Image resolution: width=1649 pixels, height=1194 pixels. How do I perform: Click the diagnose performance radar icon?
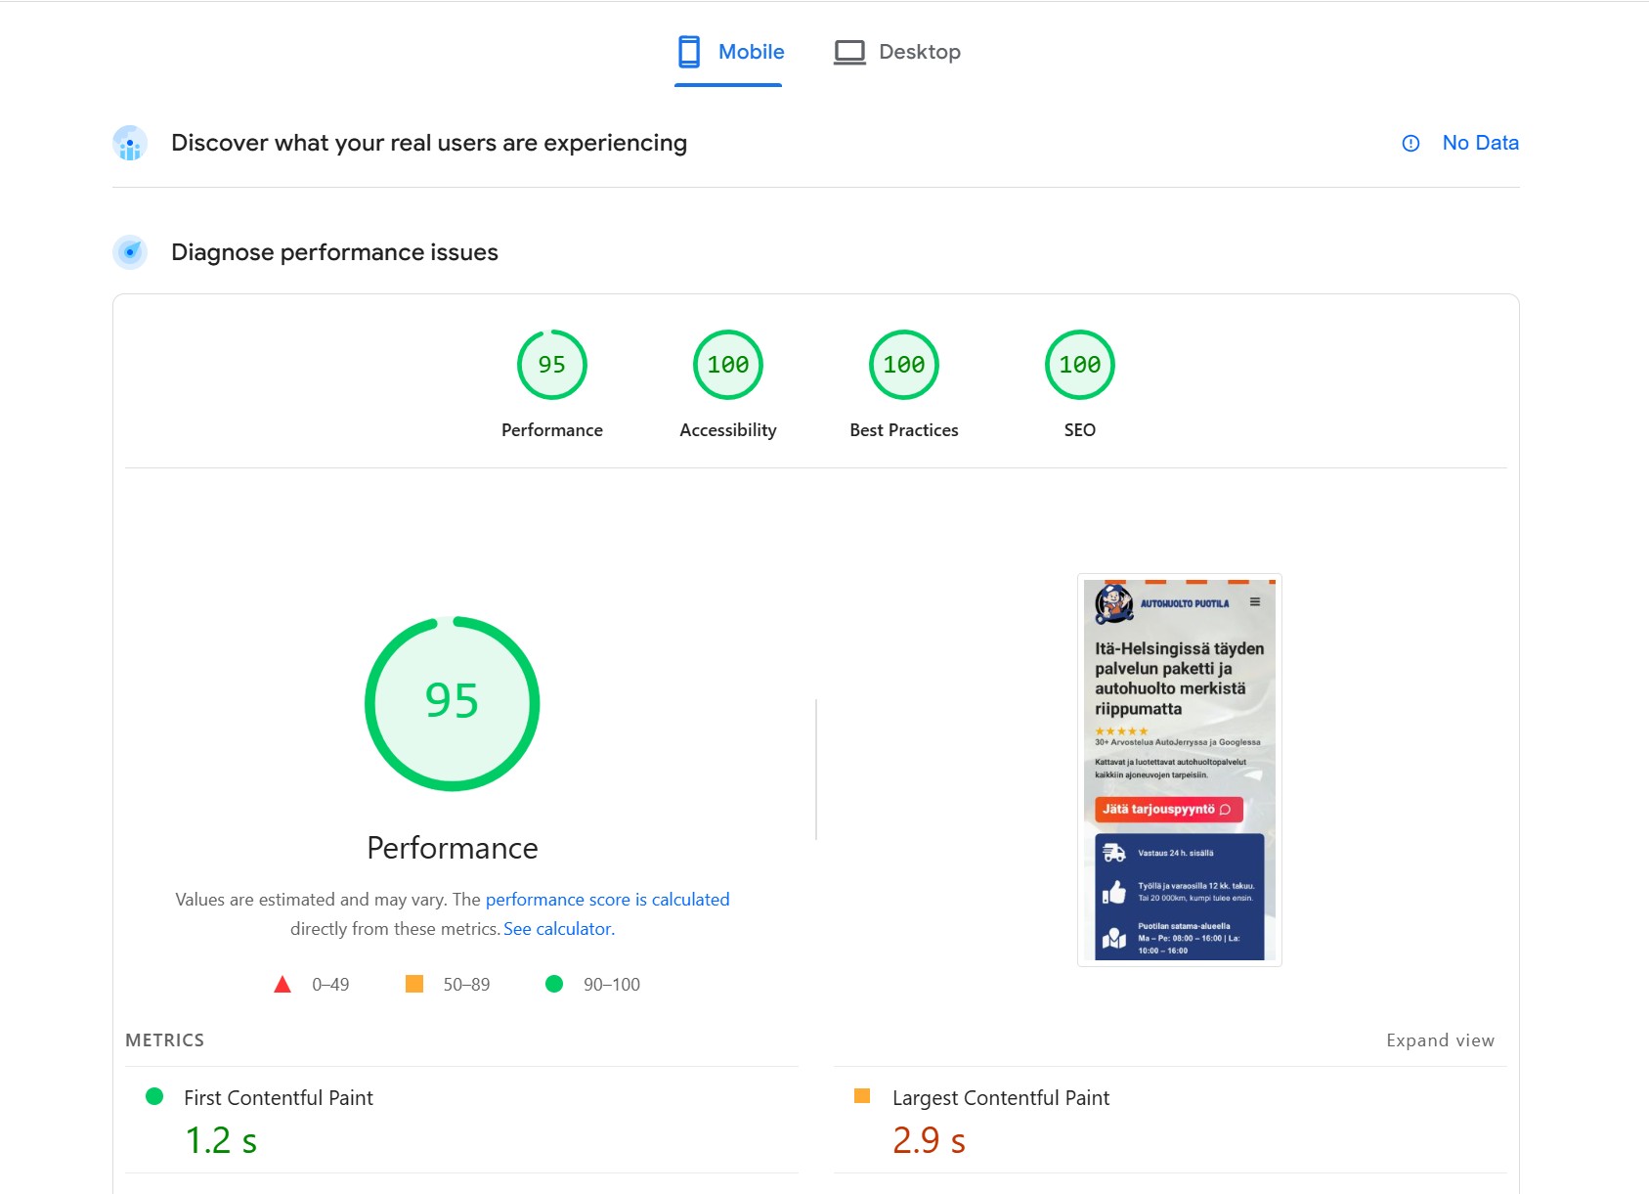pyautogui.click(x=130, y=252)
